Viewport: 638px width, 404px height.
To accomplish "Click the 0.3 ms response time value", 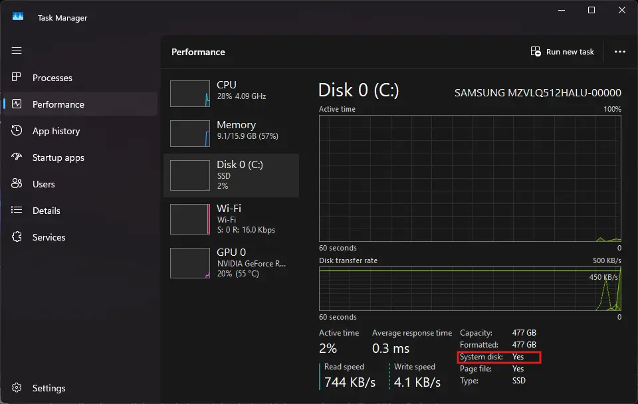I will tap(391, 348).
